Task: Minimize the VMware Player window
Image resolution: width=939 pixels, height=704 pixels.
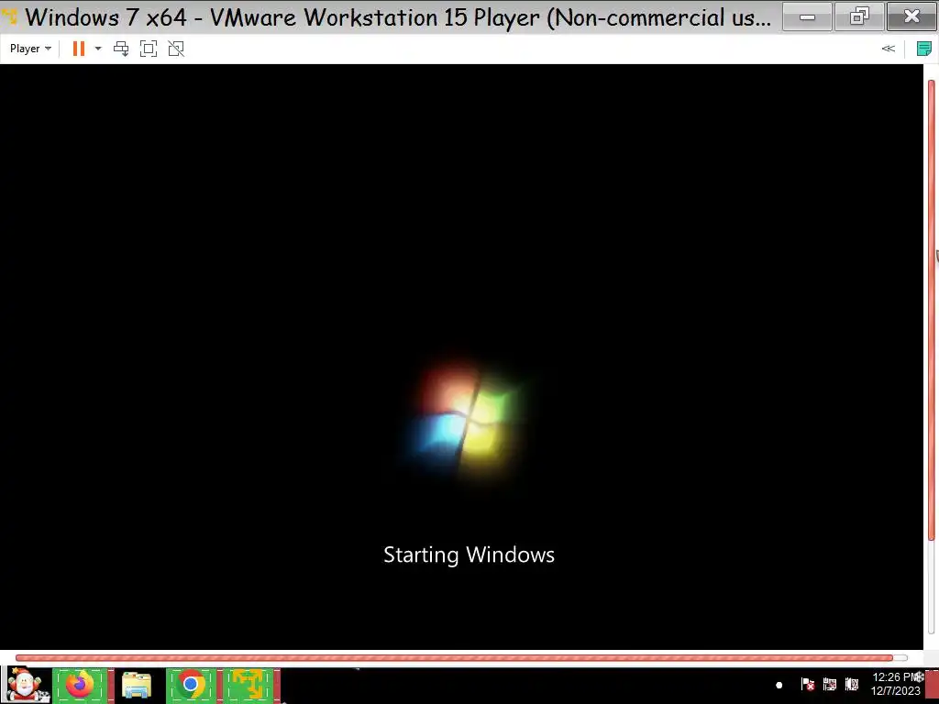Action: (x=807, y=16)
